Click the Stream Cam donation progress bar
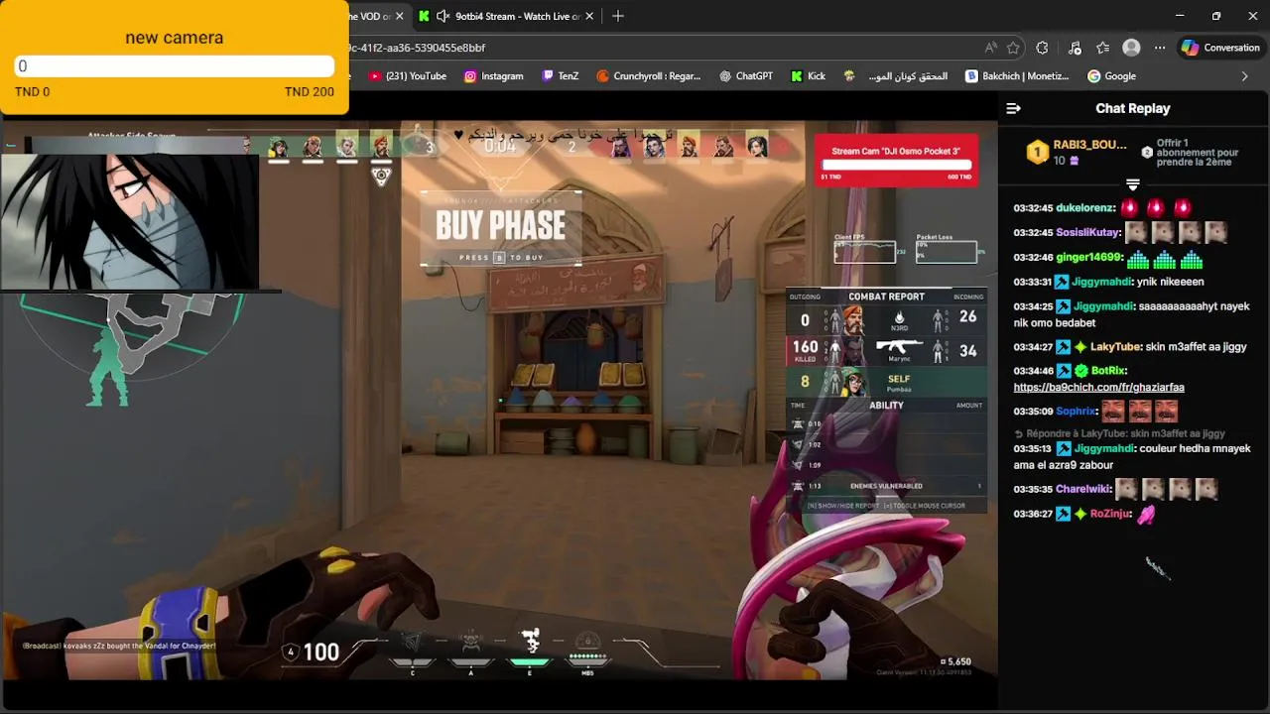 (x=896, y=165)
